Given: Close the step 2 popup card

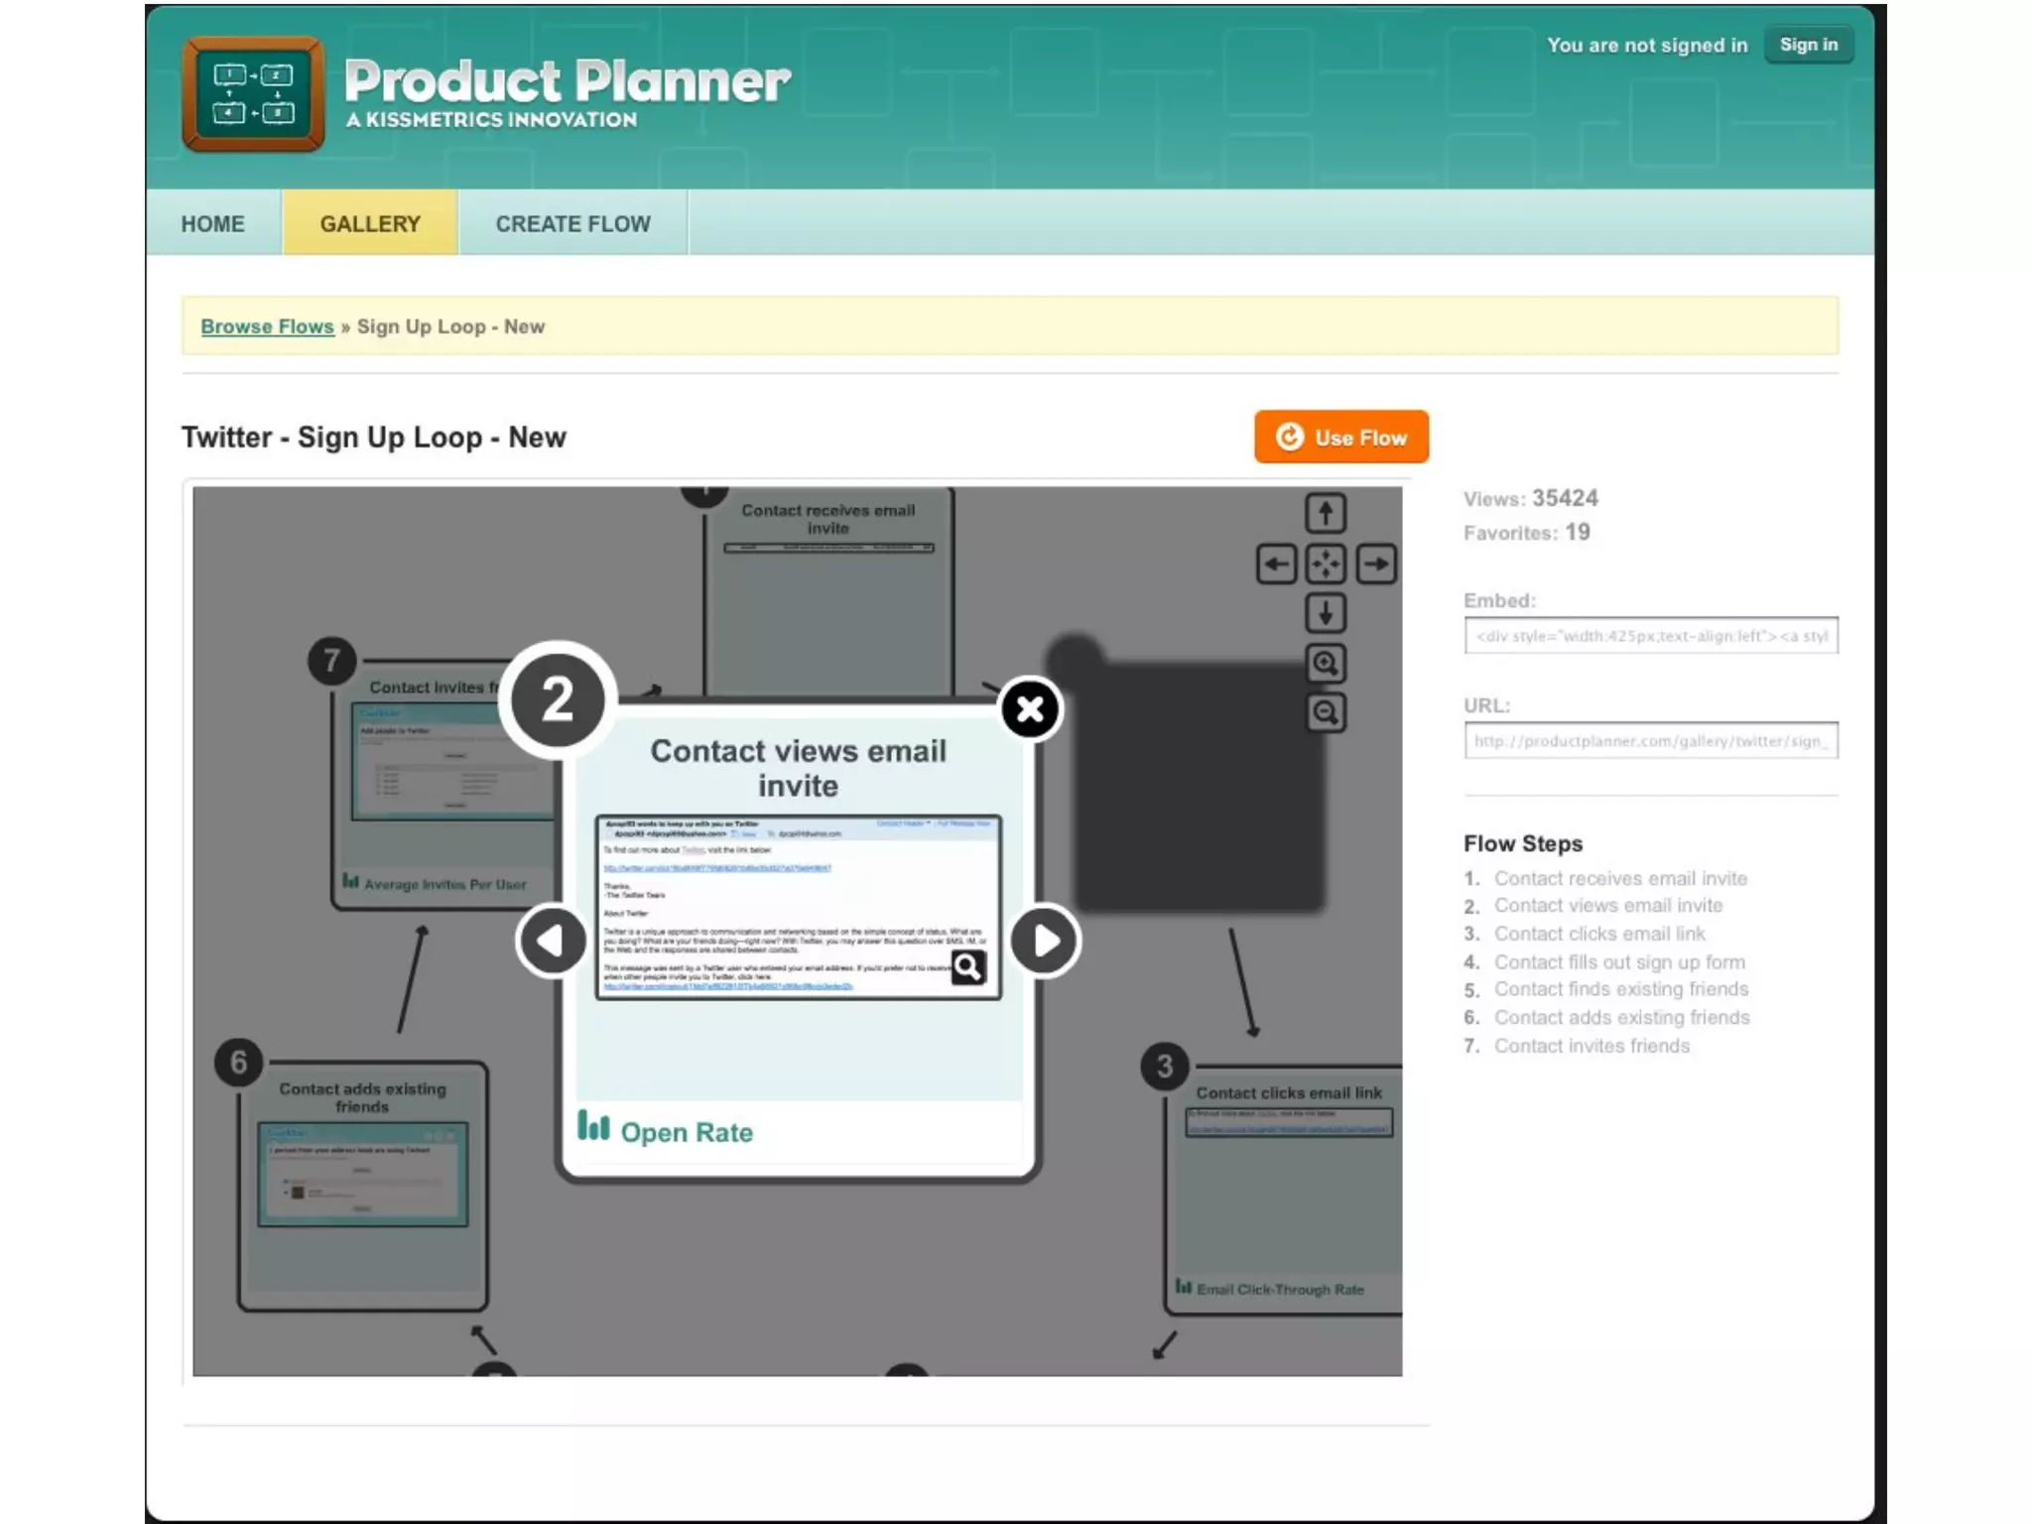Looking at the screenshot, I should (x=1030, y=709).
